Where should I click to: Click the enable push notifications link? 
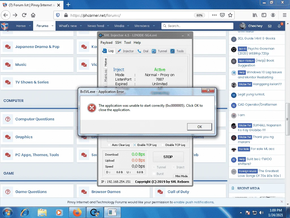(x=193, y=202)
